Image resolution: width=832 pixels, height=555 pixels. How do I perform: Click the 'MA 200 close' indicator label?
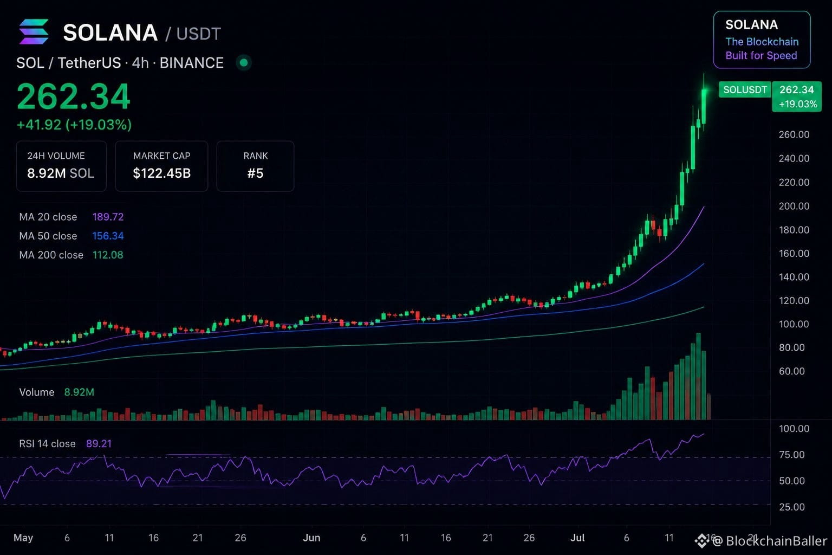point(51,255)
